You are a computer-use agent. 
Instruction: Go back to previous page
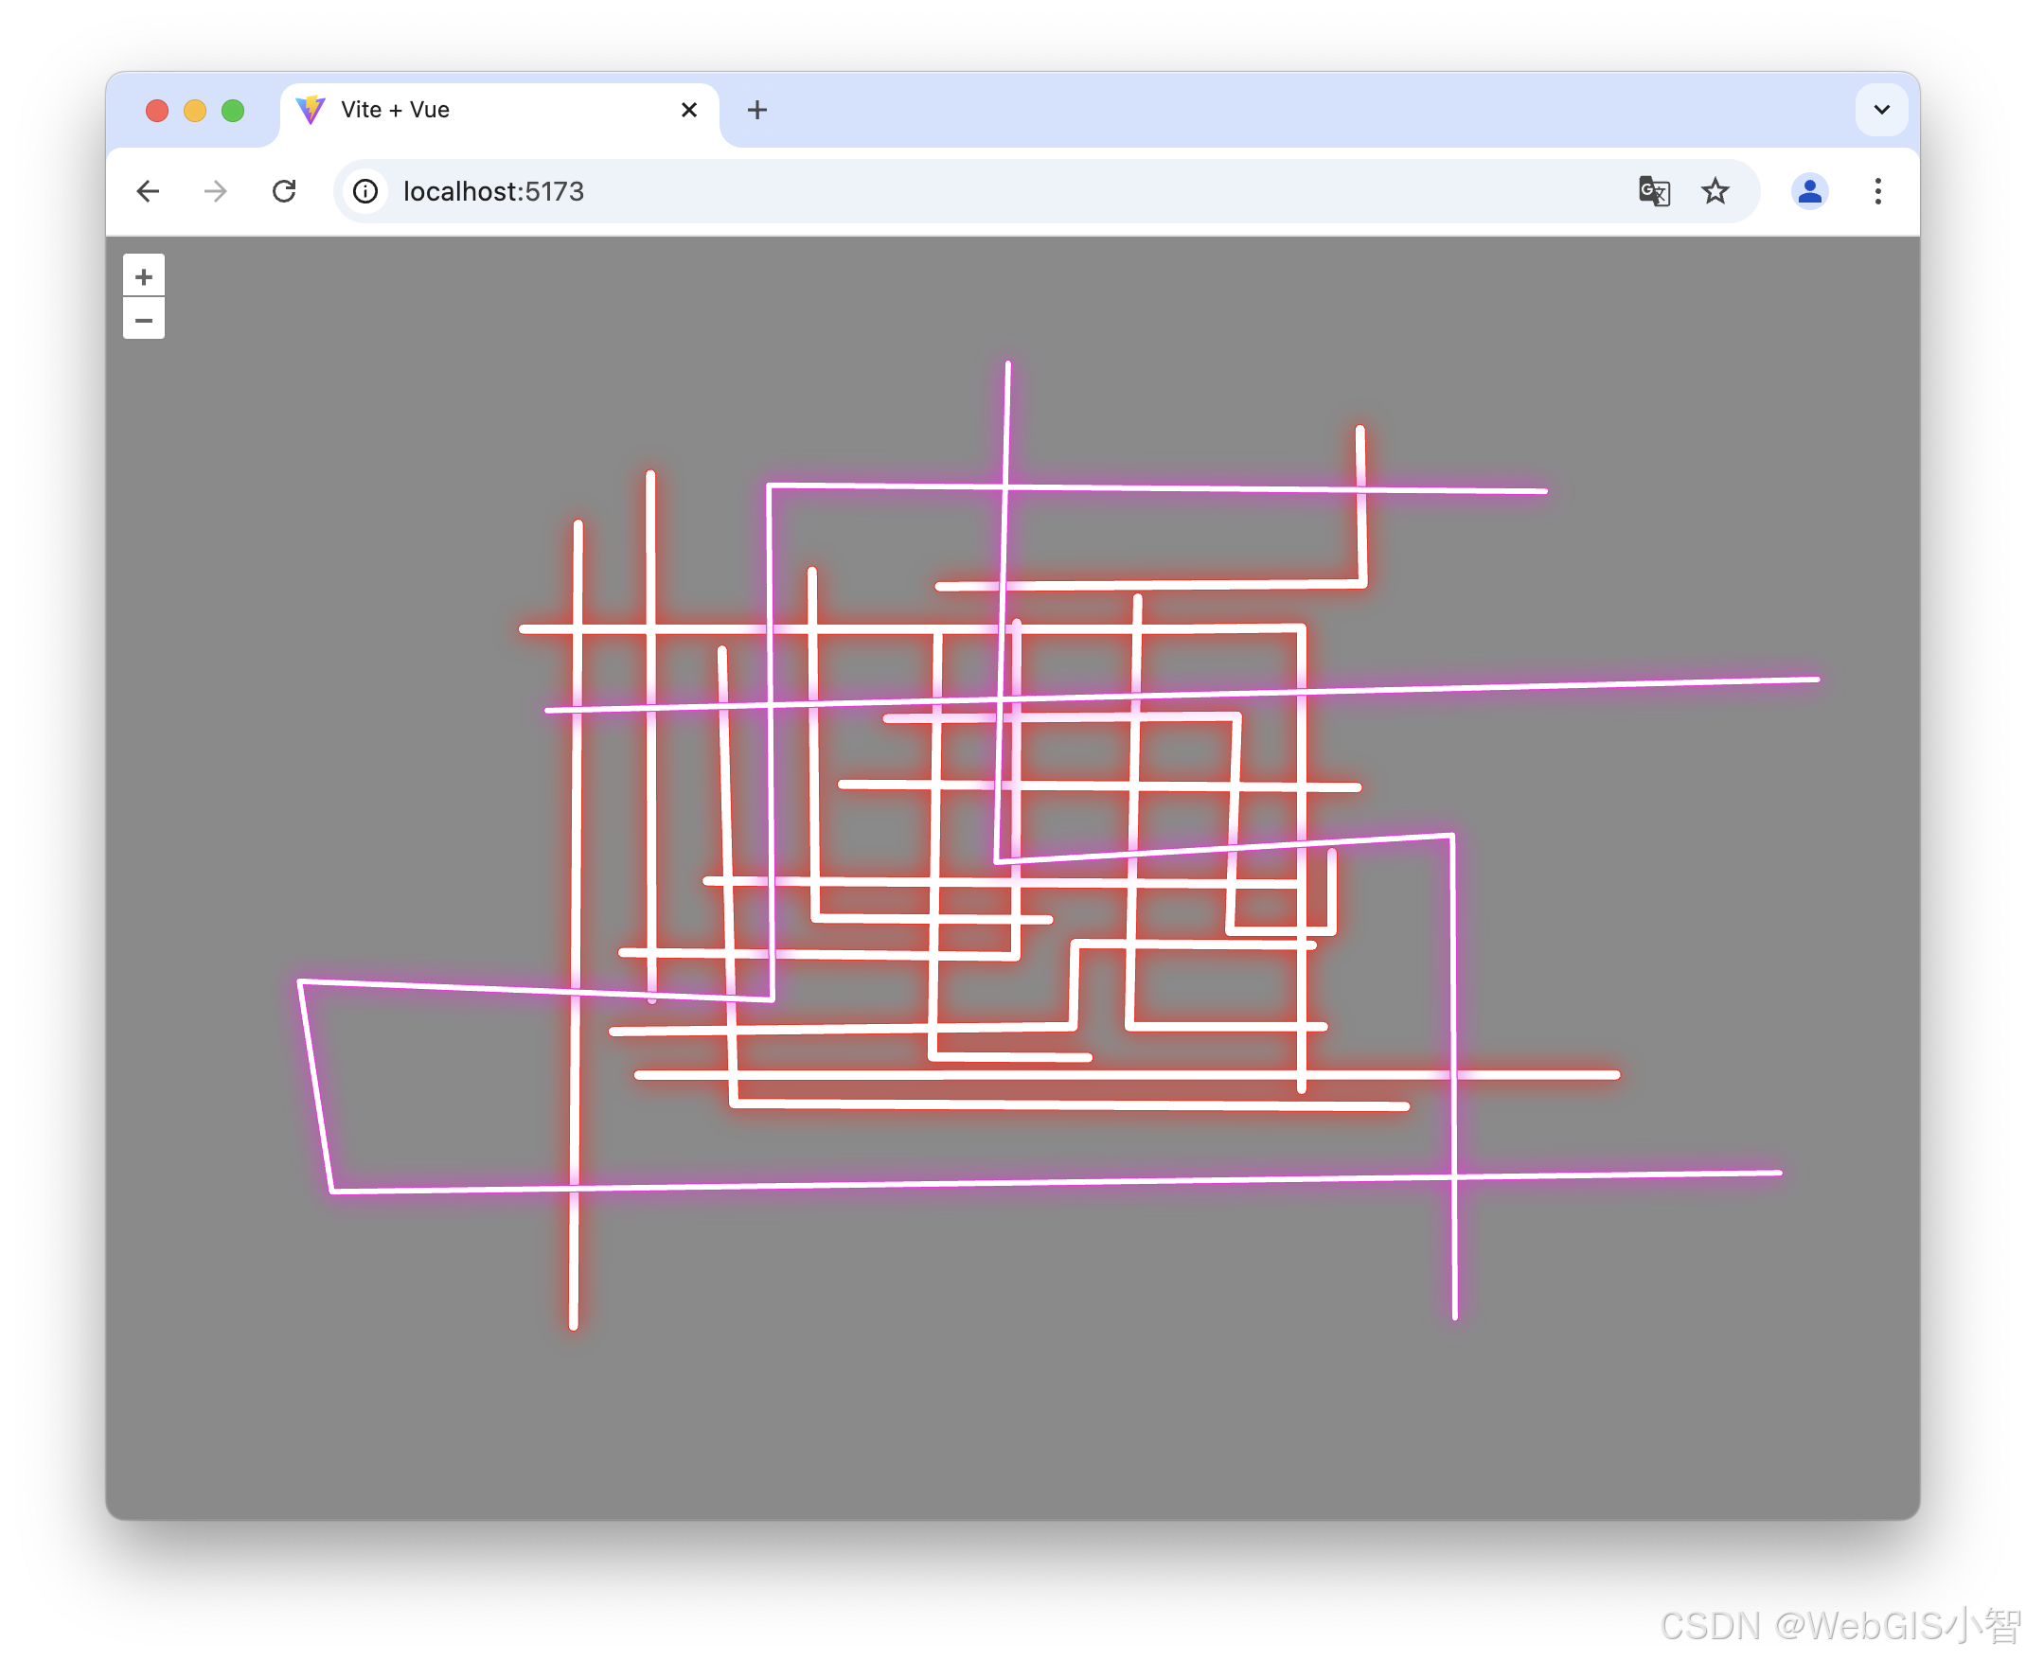click(x=149, y=191)
